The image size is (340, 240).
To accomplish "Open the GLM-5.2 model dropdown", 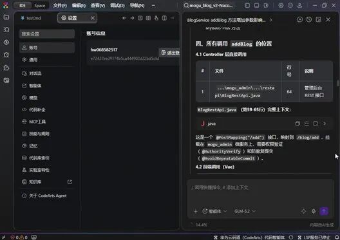I will click(x=245, y=211).
